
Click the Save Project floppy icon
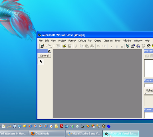70,46
